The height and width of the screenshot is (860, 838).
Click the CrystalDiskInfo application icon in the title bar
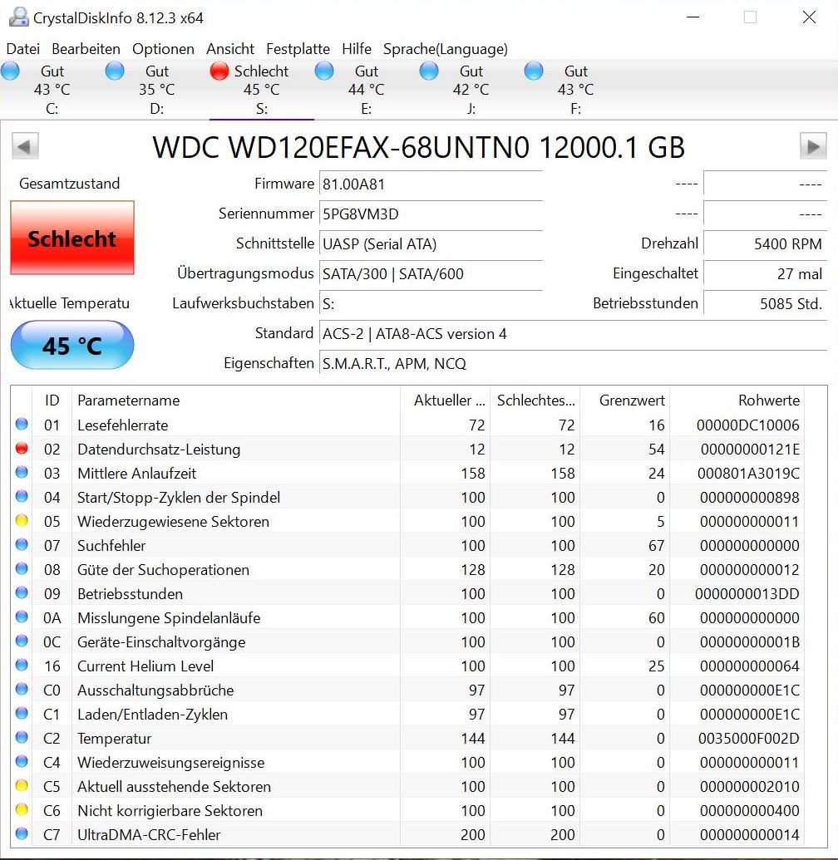coord(17,16)
